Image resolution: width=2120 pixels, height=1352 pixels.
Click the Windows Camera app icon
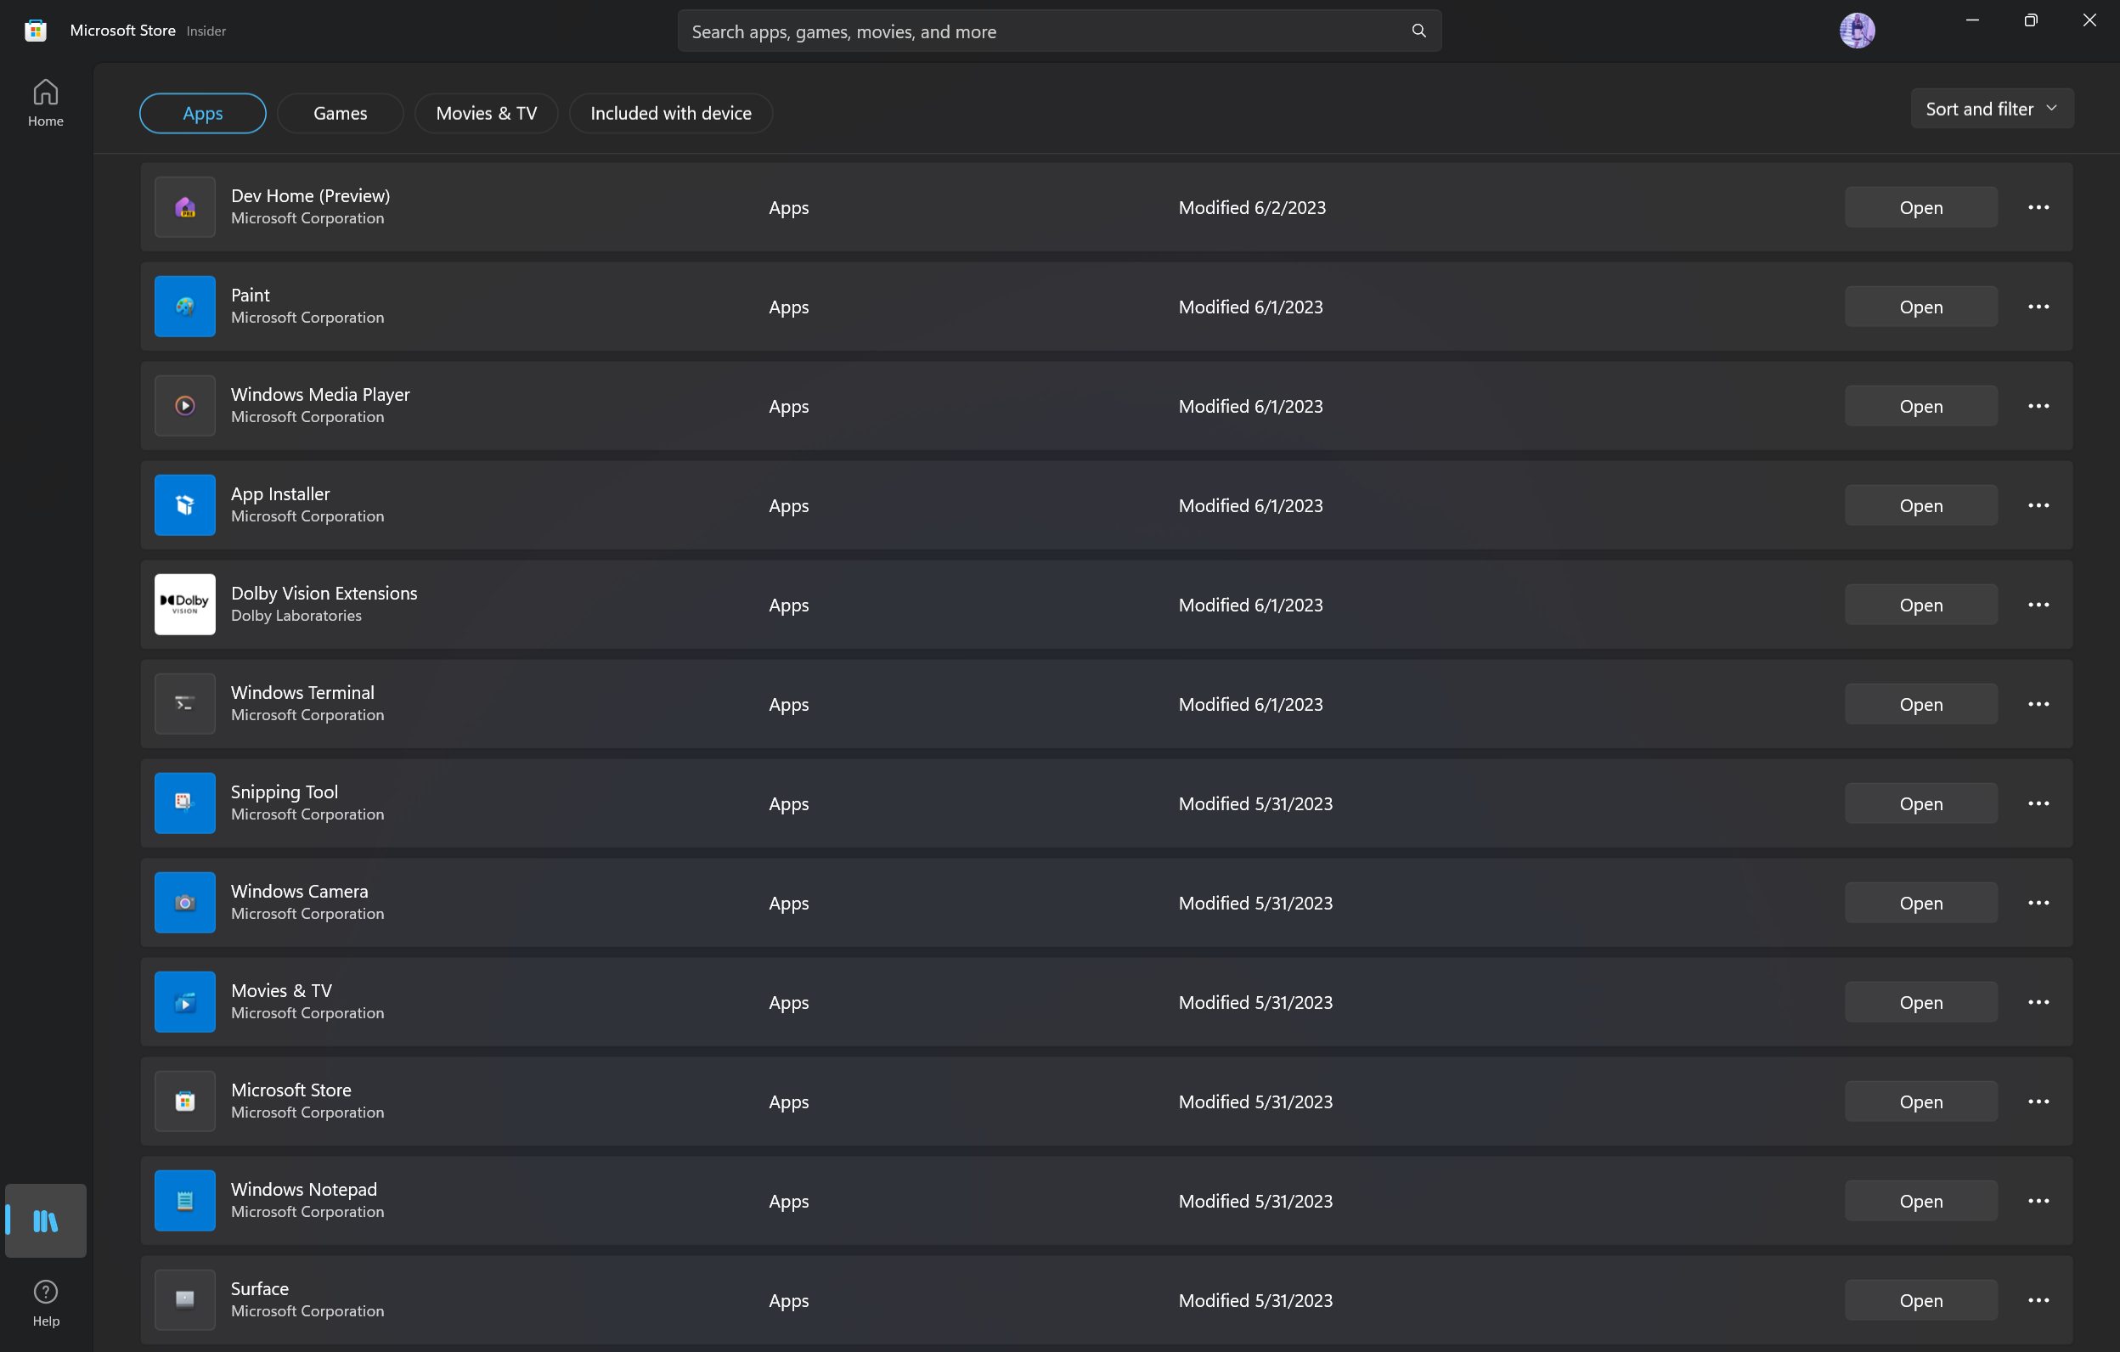coord(184,901)
